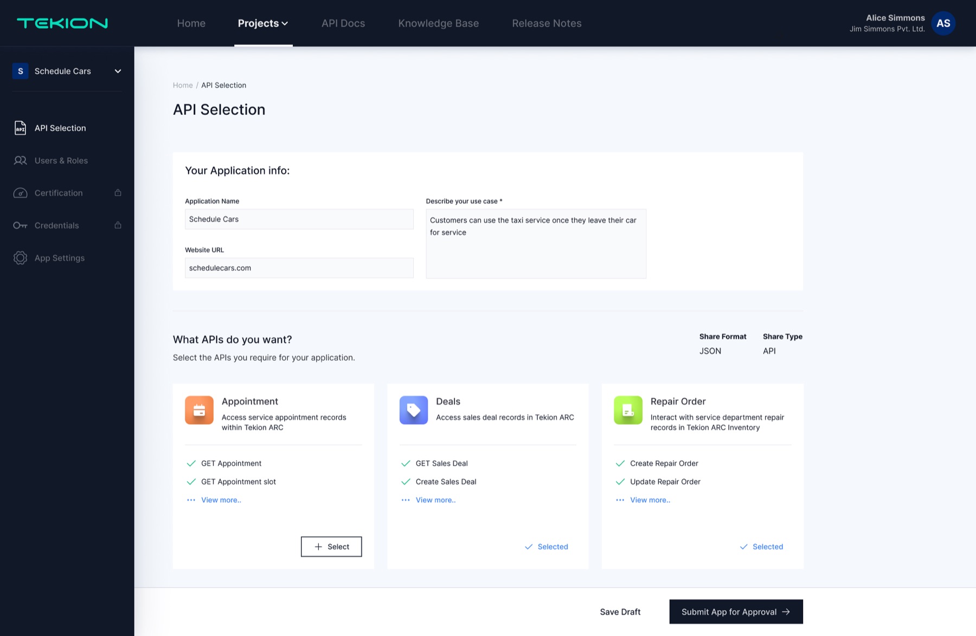
Task: Click the App Settings gear icon
Action: pos(20,258)
